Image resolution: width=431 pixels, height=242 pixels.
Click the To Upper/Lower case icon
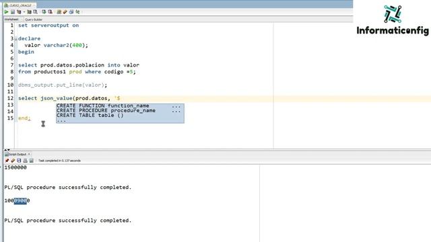77,12
